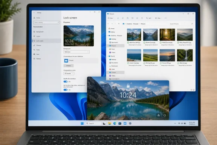This screenshot has height=145, width=217.
Task: Select the Nordic Fjord.jpg thumbnail
Action: tap(150, 34)
